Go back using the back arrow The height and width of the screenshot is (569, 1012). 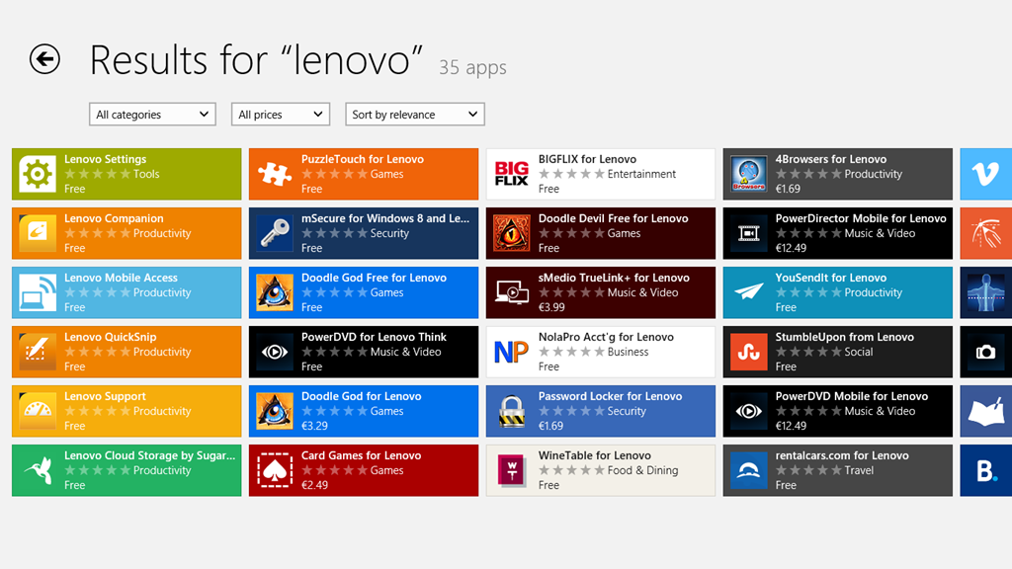click(x=44, y=59)
